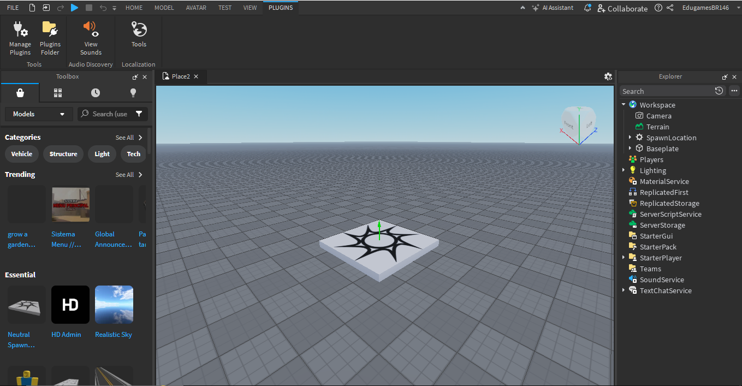Open the AI Assistant

pyautogui.click(x=553, y=8)
